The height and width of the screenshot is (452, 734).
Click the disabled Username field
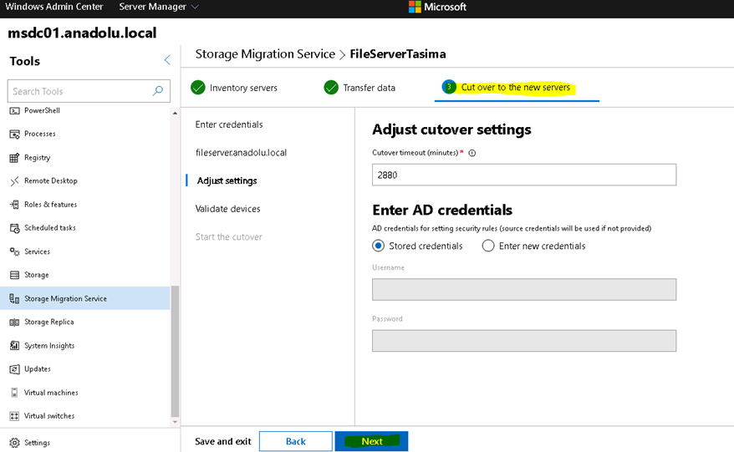click(524, 289)
